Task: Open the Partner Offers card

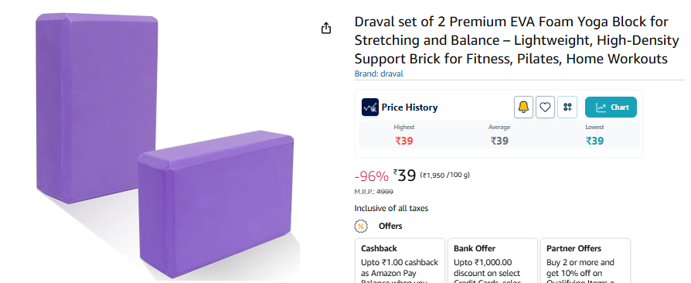Action: [585, 261]
